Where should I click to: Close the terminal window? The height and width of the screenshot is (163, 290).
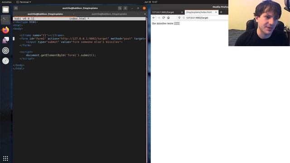[144, 8]
